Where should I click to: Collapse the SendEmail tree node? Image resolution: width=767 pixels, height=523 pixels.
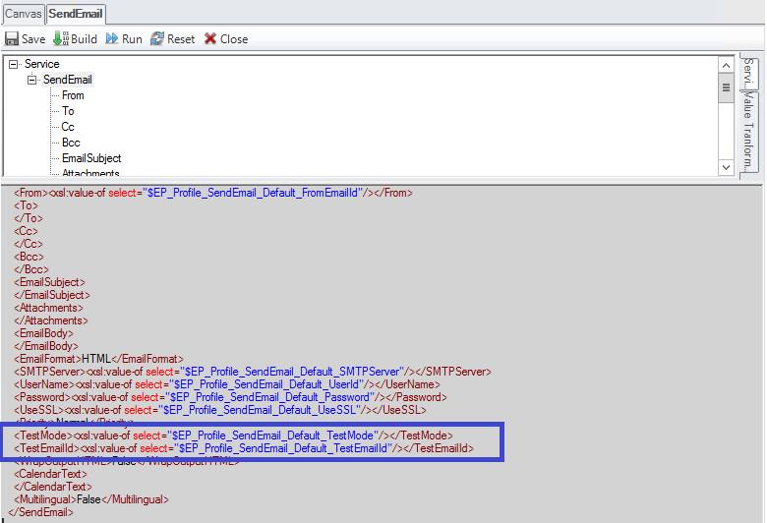pos(31,80)
